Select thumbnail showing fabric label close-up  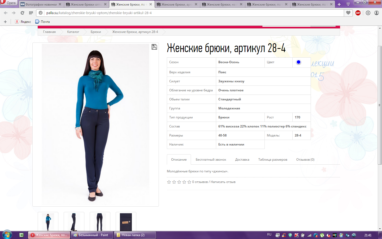tap(126, 222)
